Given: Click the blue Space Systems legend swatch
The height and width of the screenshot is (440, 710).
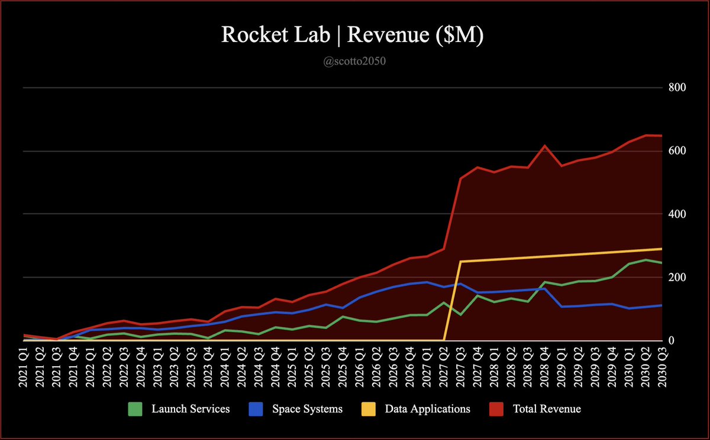Looking at the screenshot, I should pyautogui.click(x=256, y=408).
